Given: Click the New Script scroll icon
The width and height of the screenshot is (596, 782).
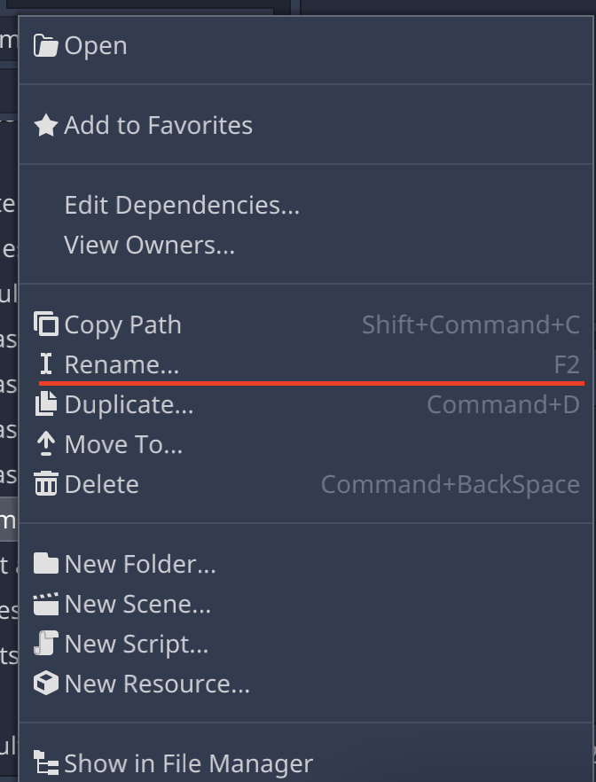Looking at the screenshot, I should click(45, 644).
